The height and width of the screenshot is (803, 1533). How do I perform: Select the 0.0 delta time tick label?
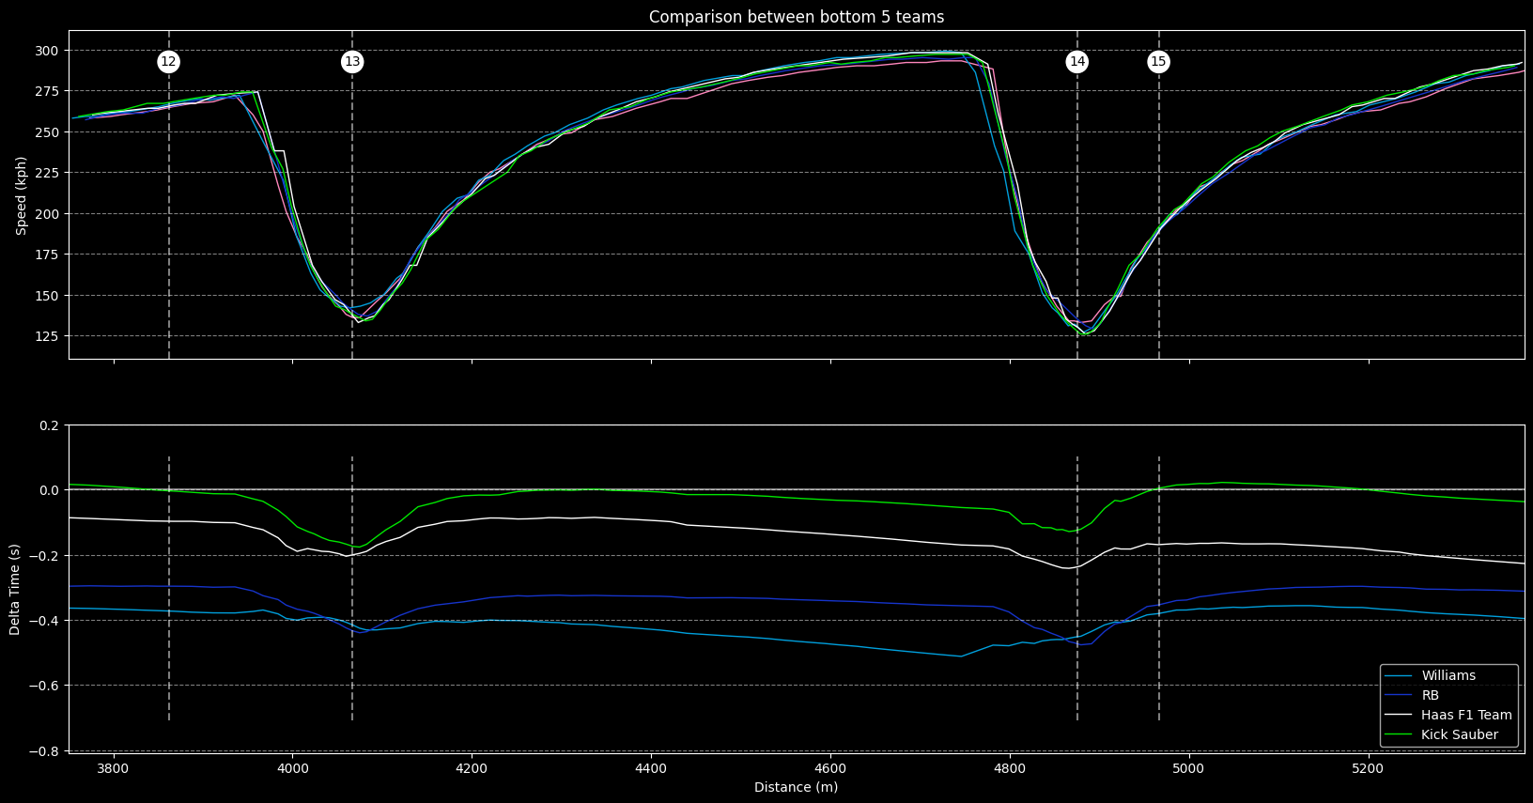(49, 490)
